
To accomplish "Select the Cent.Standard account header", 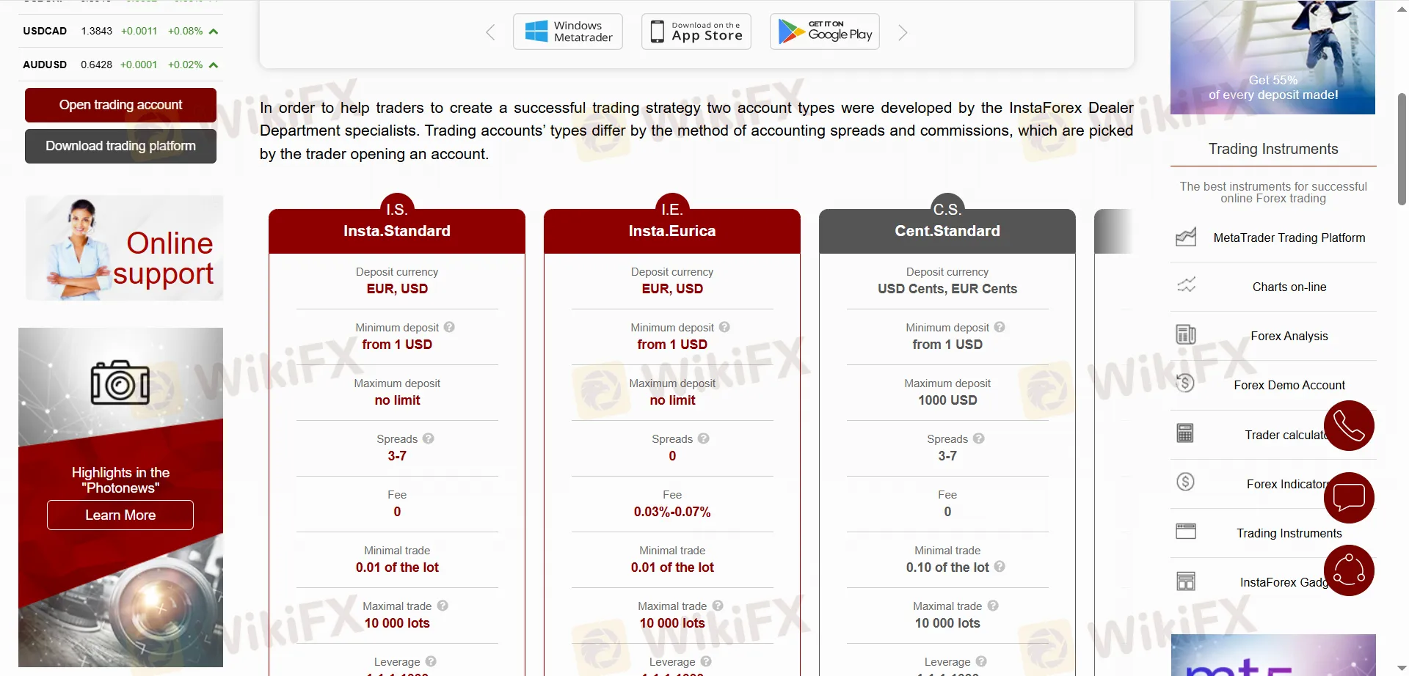I will pos(947,232).
